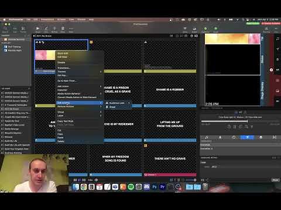Open the Bible toolbar icon
This screenshot has width=281, height=210.
[x=63, y=29]
